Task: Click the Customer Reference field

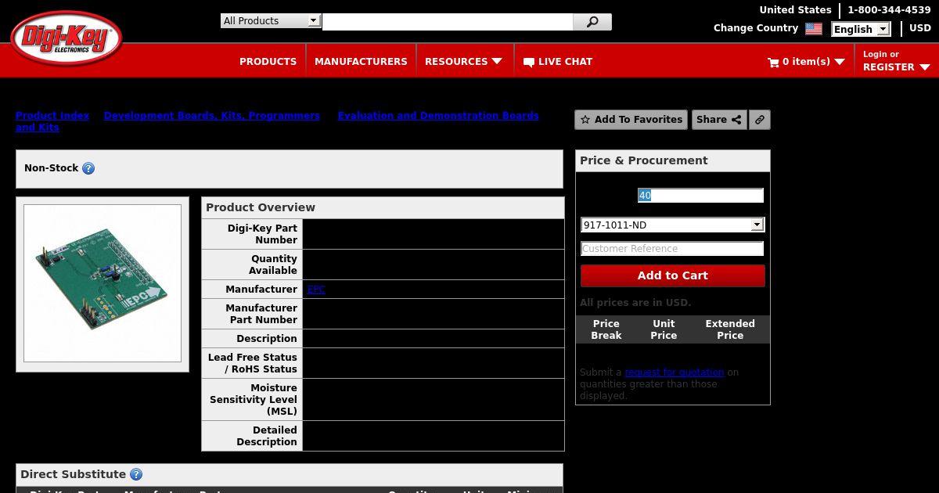Action: pos(672,249)
